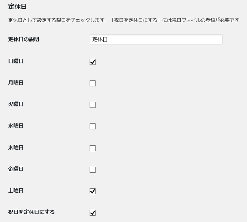This screenshot has height=222, width=247.
Task: Click the 定休日の説明 label text
Action: (24, 39)
